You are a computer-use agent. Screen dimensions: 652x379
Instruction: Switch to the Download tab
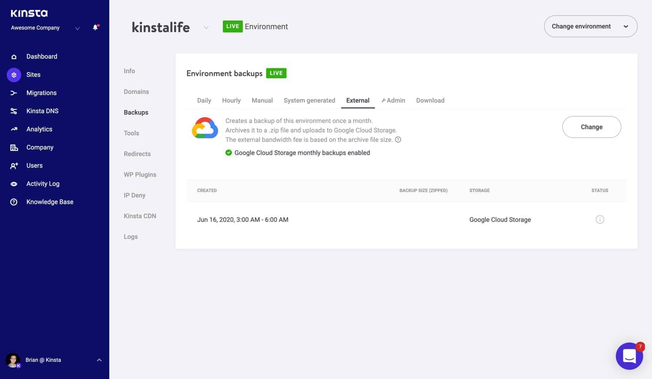coord(430,101)
